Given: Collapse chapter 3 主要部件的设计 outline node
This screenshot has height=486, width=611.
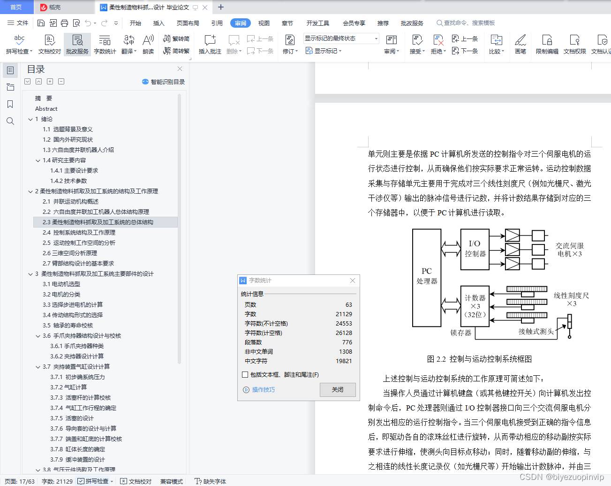Looking at the screenshot, I should 30,274.
